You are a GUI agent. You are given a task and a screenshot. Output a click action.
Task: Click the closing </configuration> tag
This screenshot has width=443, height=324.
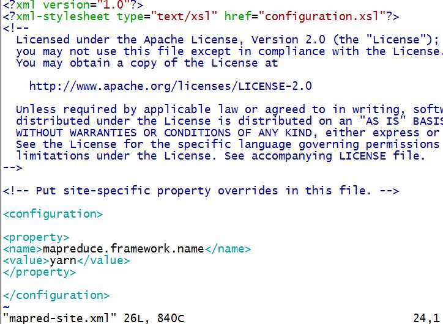coord(56,295)
